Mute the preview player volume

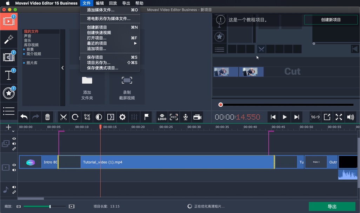point(351,117)
